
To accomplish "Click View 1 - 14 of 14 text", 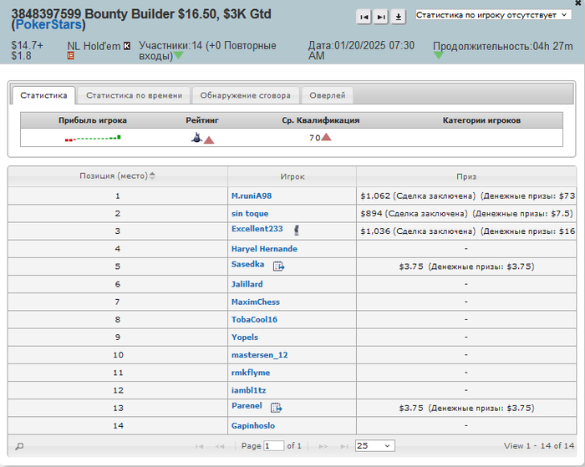I will click(x=539, y=446).
